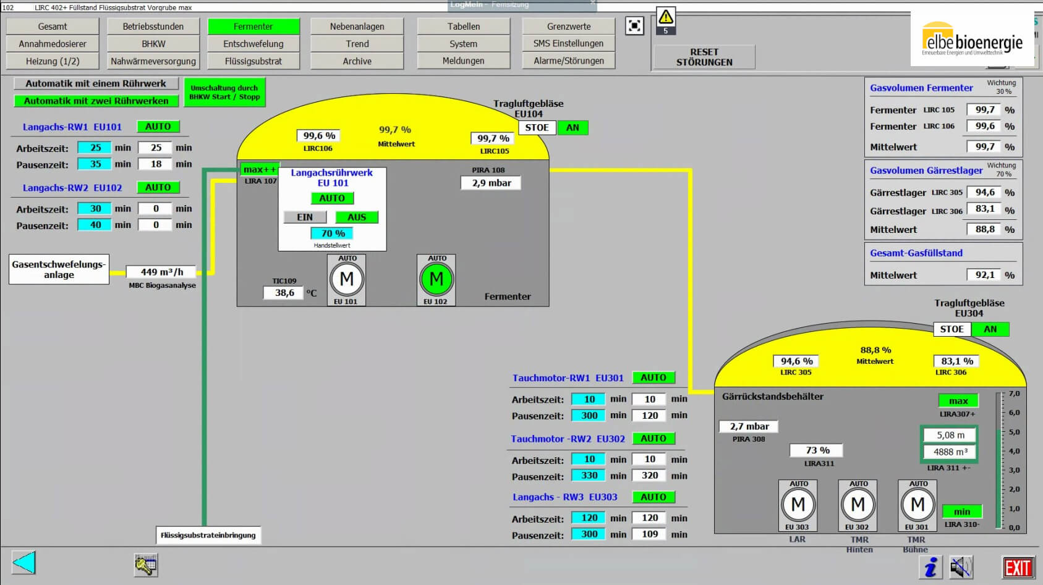Click Umschaltung durch BHKW Start / Stopp
The width and height of the screenshot is (1043, 585).
coord(225,93)
